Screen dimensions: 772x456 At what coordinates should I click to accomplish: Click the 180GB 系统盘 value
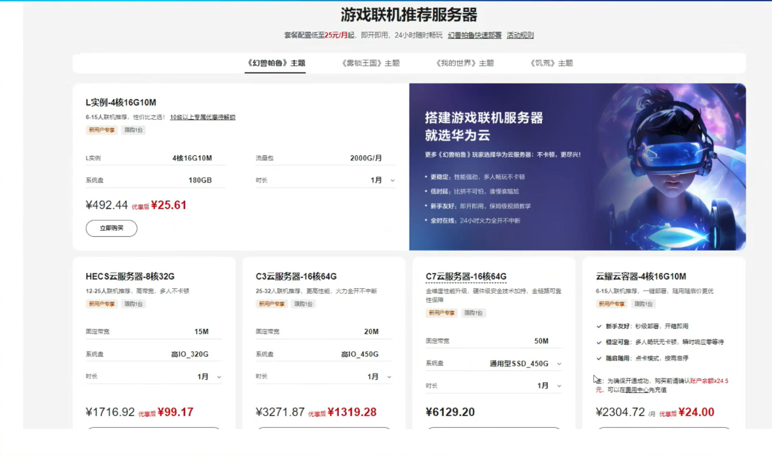point(200,180)
